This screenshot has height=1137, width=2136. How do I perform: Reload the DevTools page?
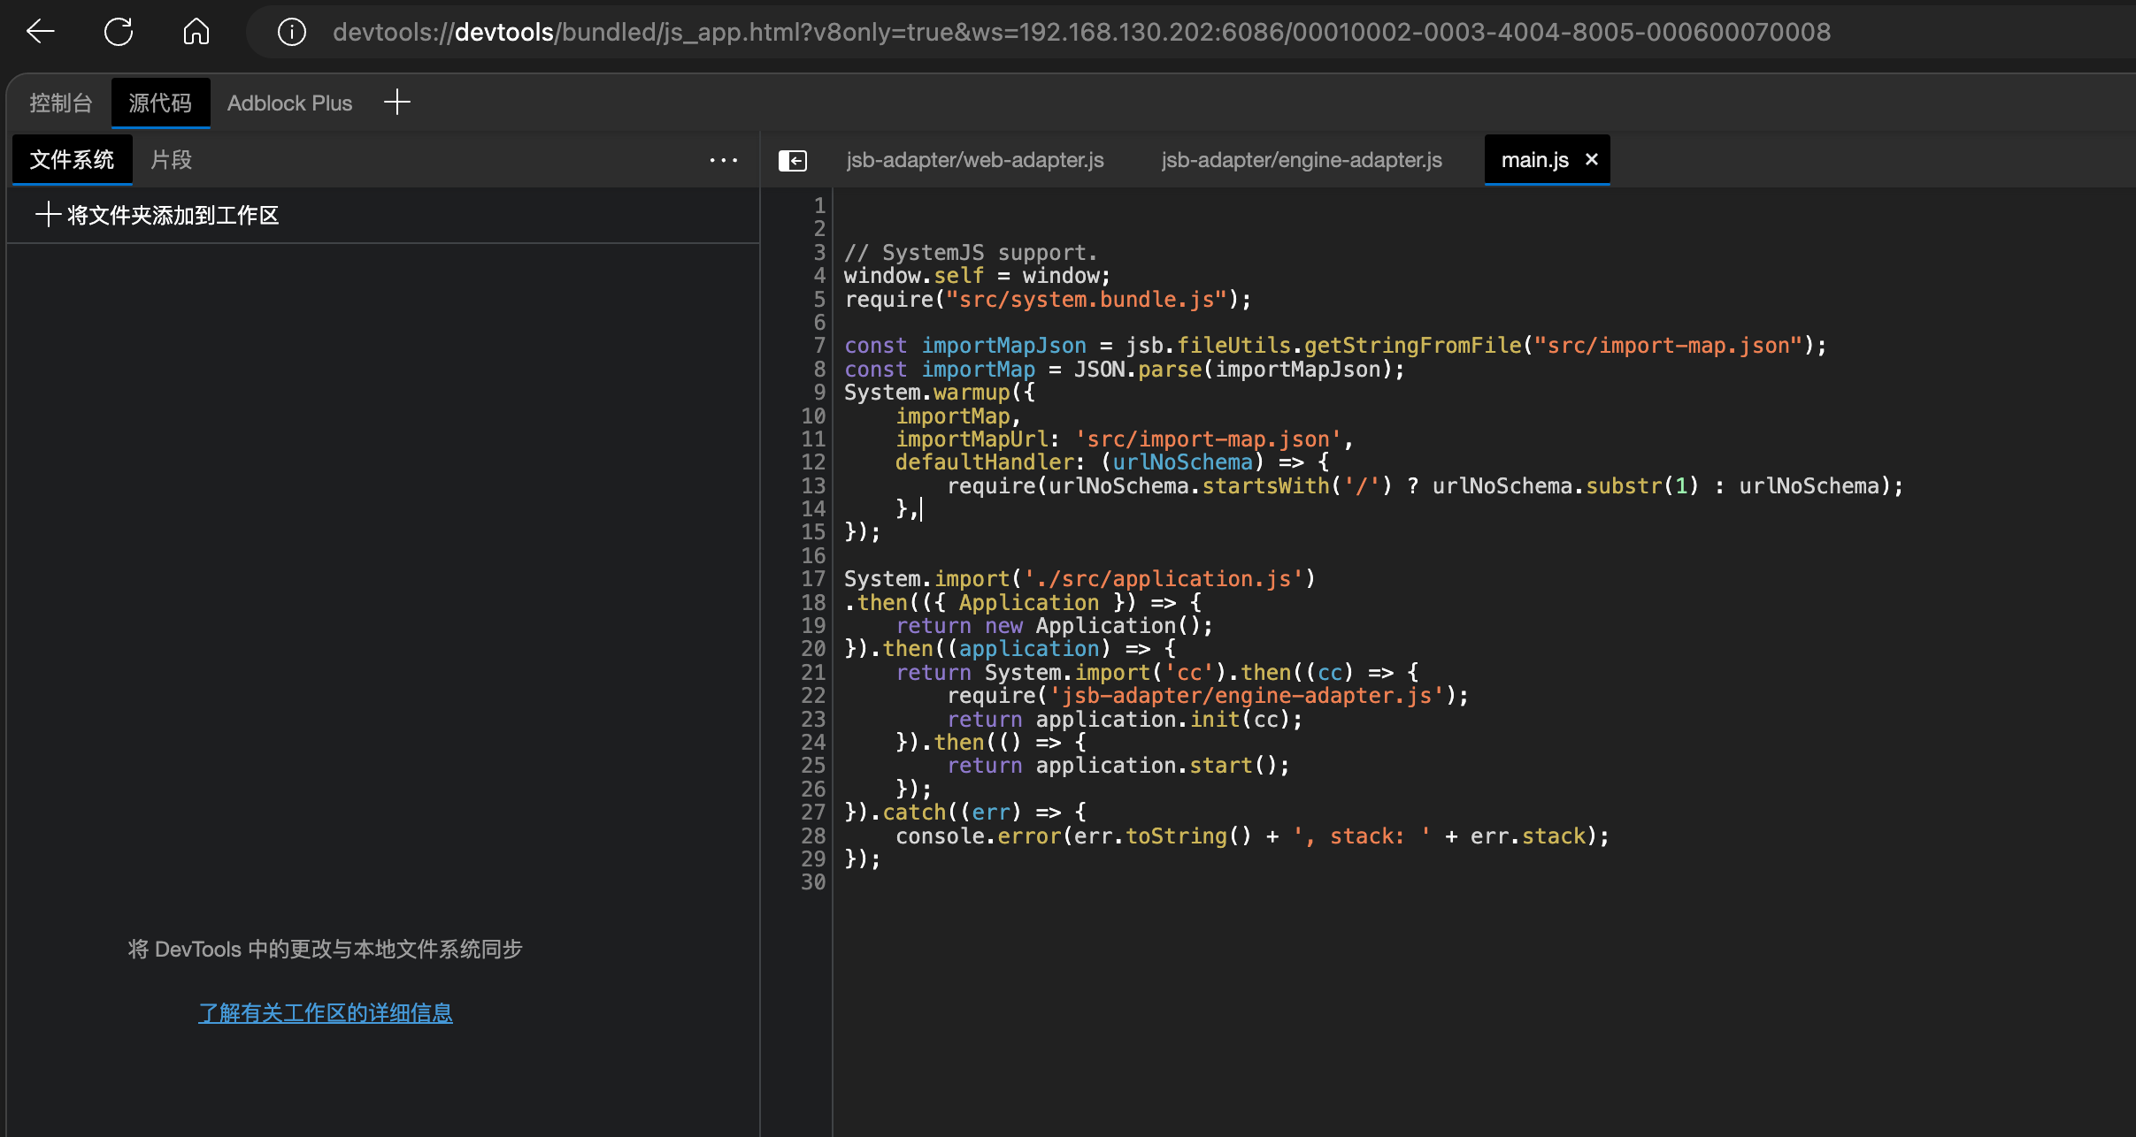tap(119, 32)
